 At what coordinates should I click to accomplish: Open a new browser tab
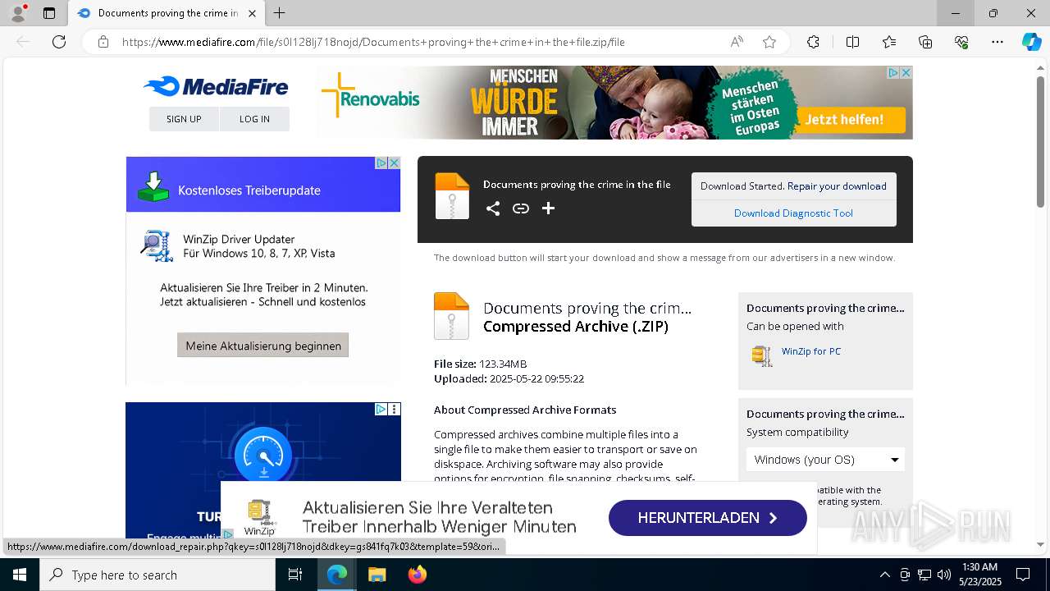(280, 13)
